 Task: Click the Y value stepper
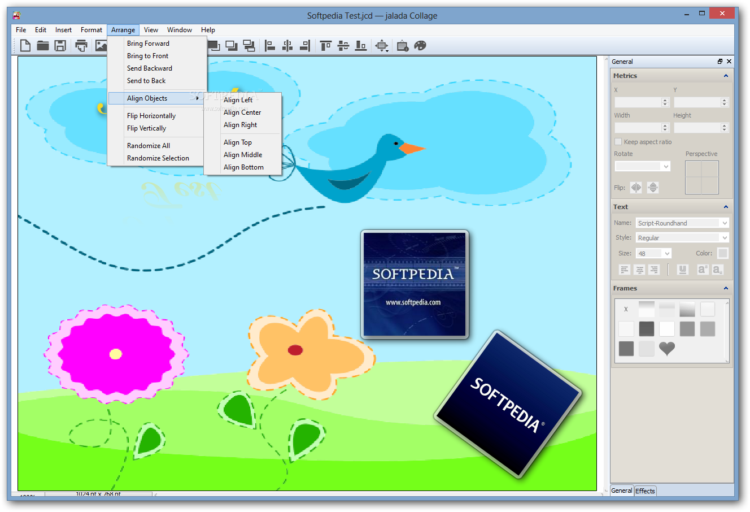point(725,102)
